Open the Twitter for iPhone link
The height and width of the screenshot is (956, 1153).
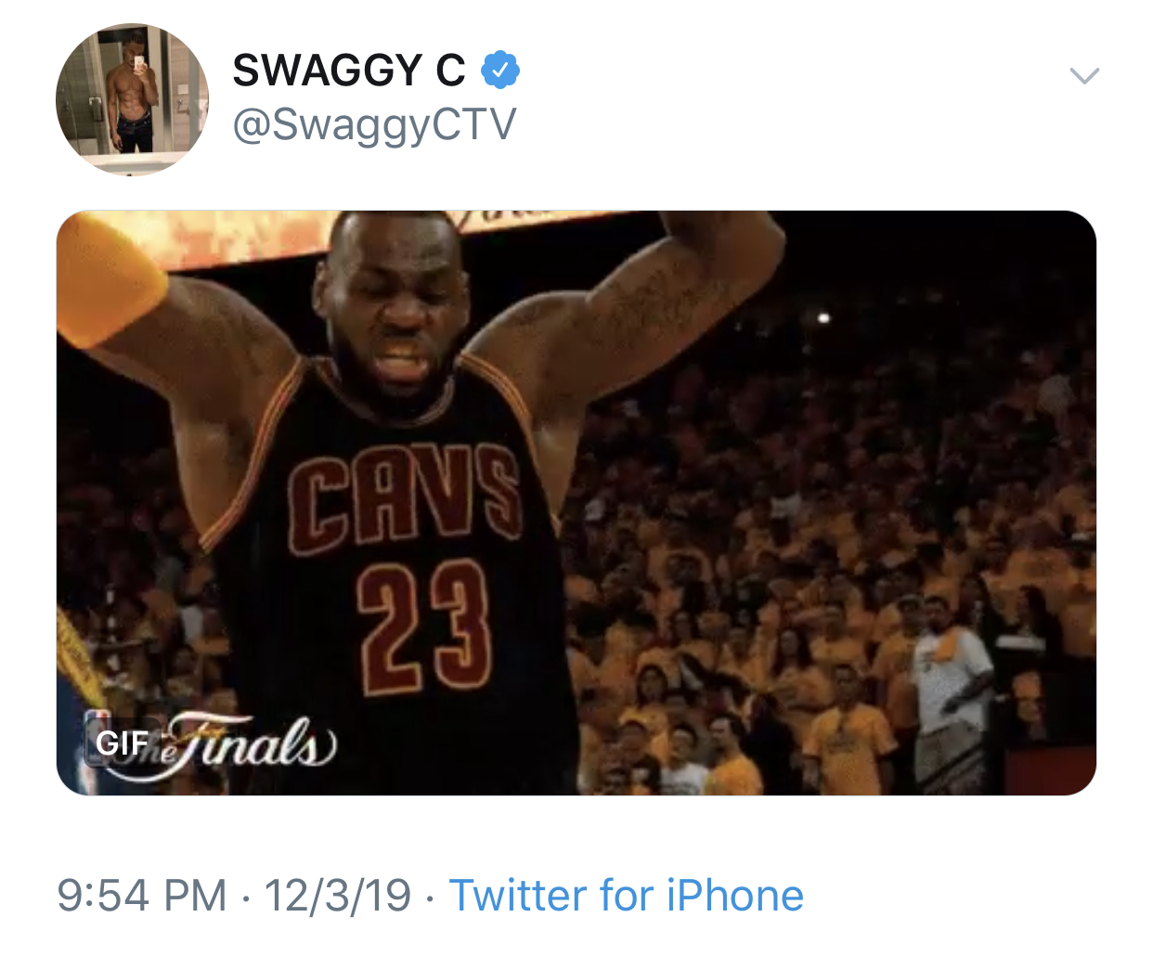pyautogui.click(x=627, y=896)
